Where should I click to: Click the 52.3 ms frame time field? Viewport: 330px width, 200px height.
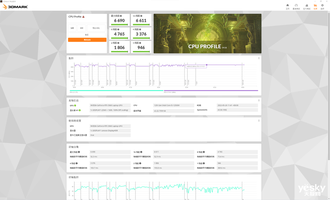point(110,157)
